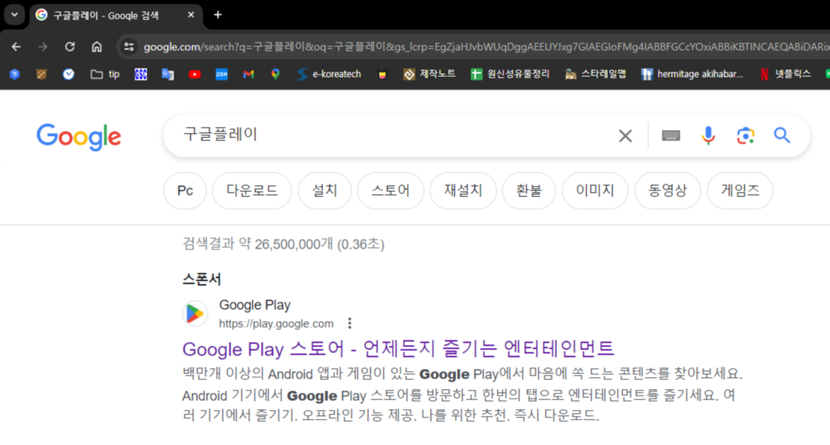Open the brown shield bookmark
This screenshot has width=830, height=445.
tap(41, 75)
